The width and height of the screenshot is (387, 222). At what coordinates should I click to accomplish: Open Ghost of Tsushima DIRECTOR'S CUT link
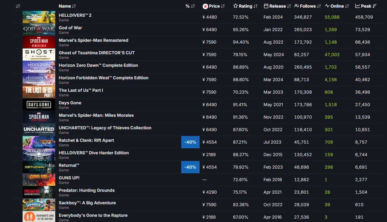pos(97,53)
